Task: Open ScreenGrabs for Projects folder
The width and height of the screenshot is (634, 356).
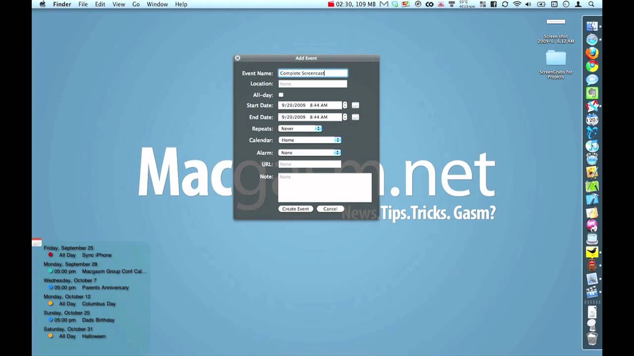Action: tap(556, 65)
